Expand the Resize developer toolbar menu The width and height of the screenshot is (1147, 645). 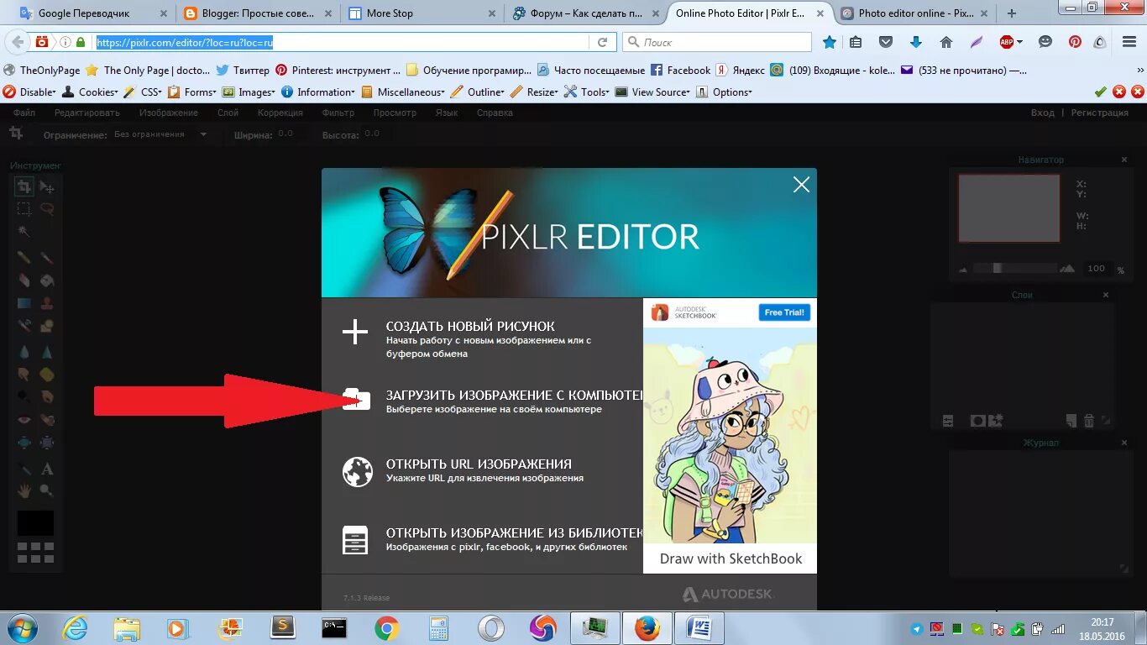point(534,92)
